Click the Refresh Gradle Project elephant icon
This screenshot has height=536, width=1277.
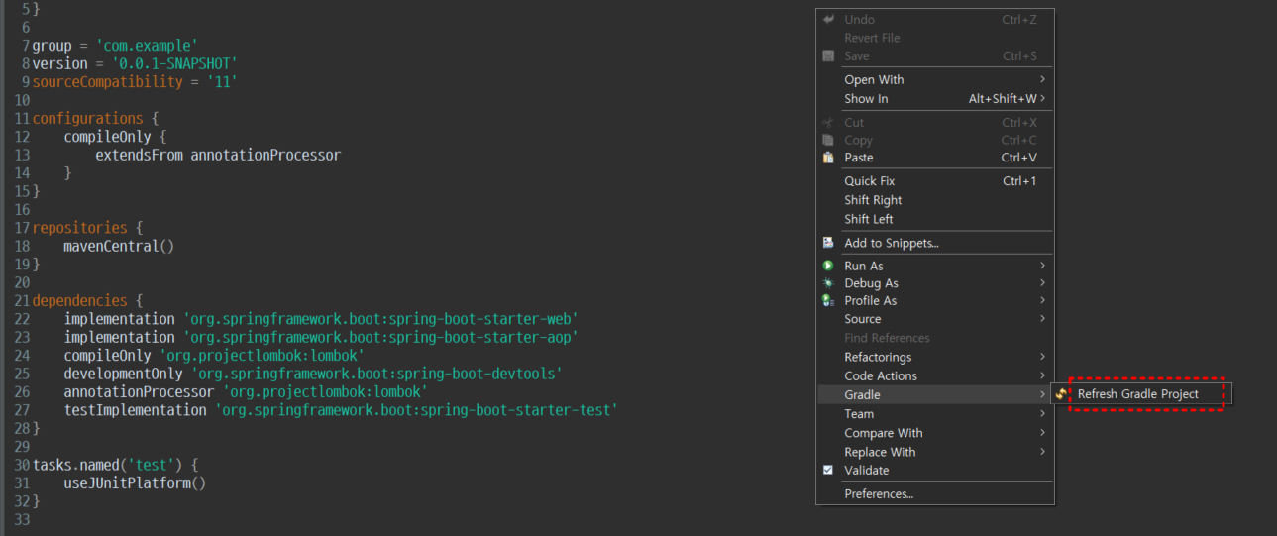[1062, 394]
